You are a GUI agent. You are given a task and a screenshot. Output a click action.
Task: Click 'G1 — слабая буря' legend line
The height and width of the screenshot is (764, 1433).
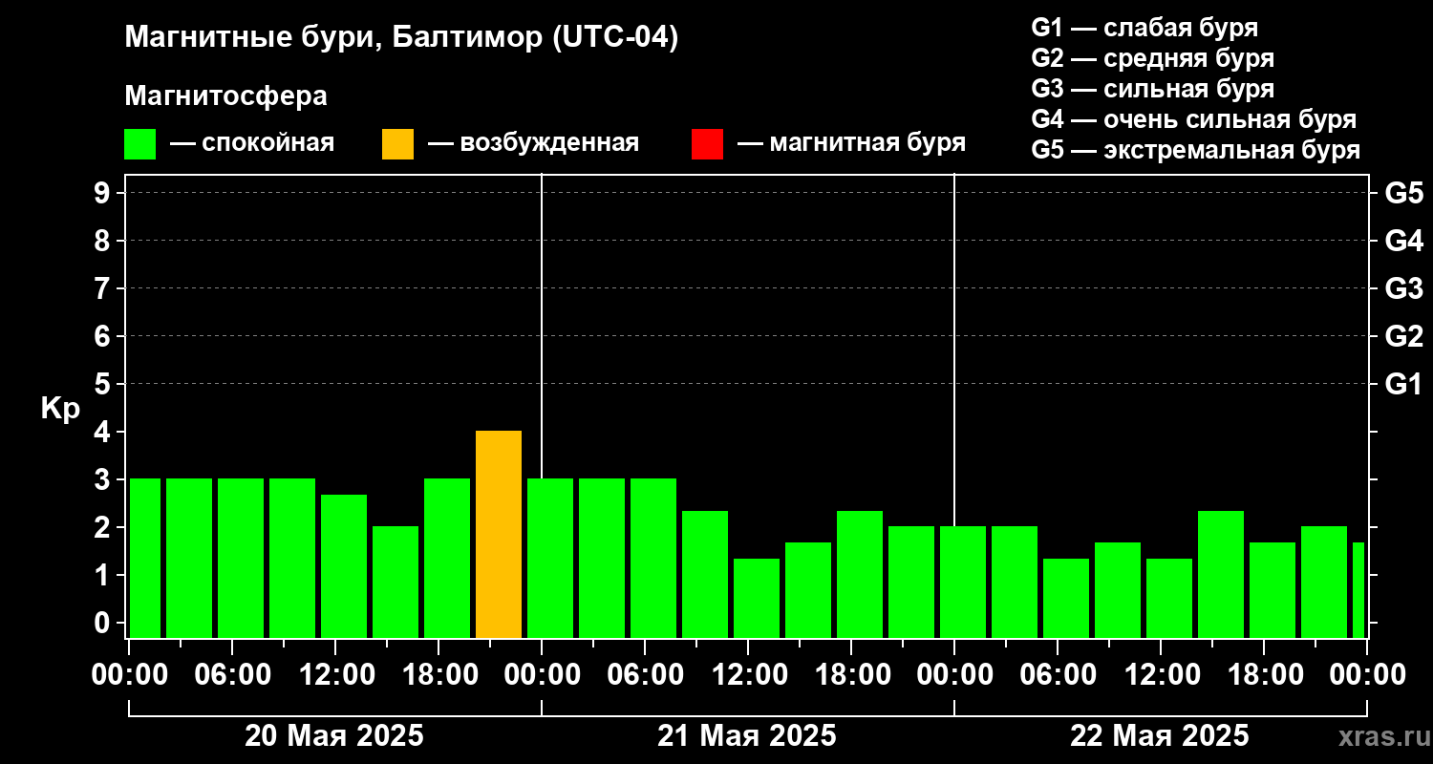pyautogui.click(x=1144, y=28)
